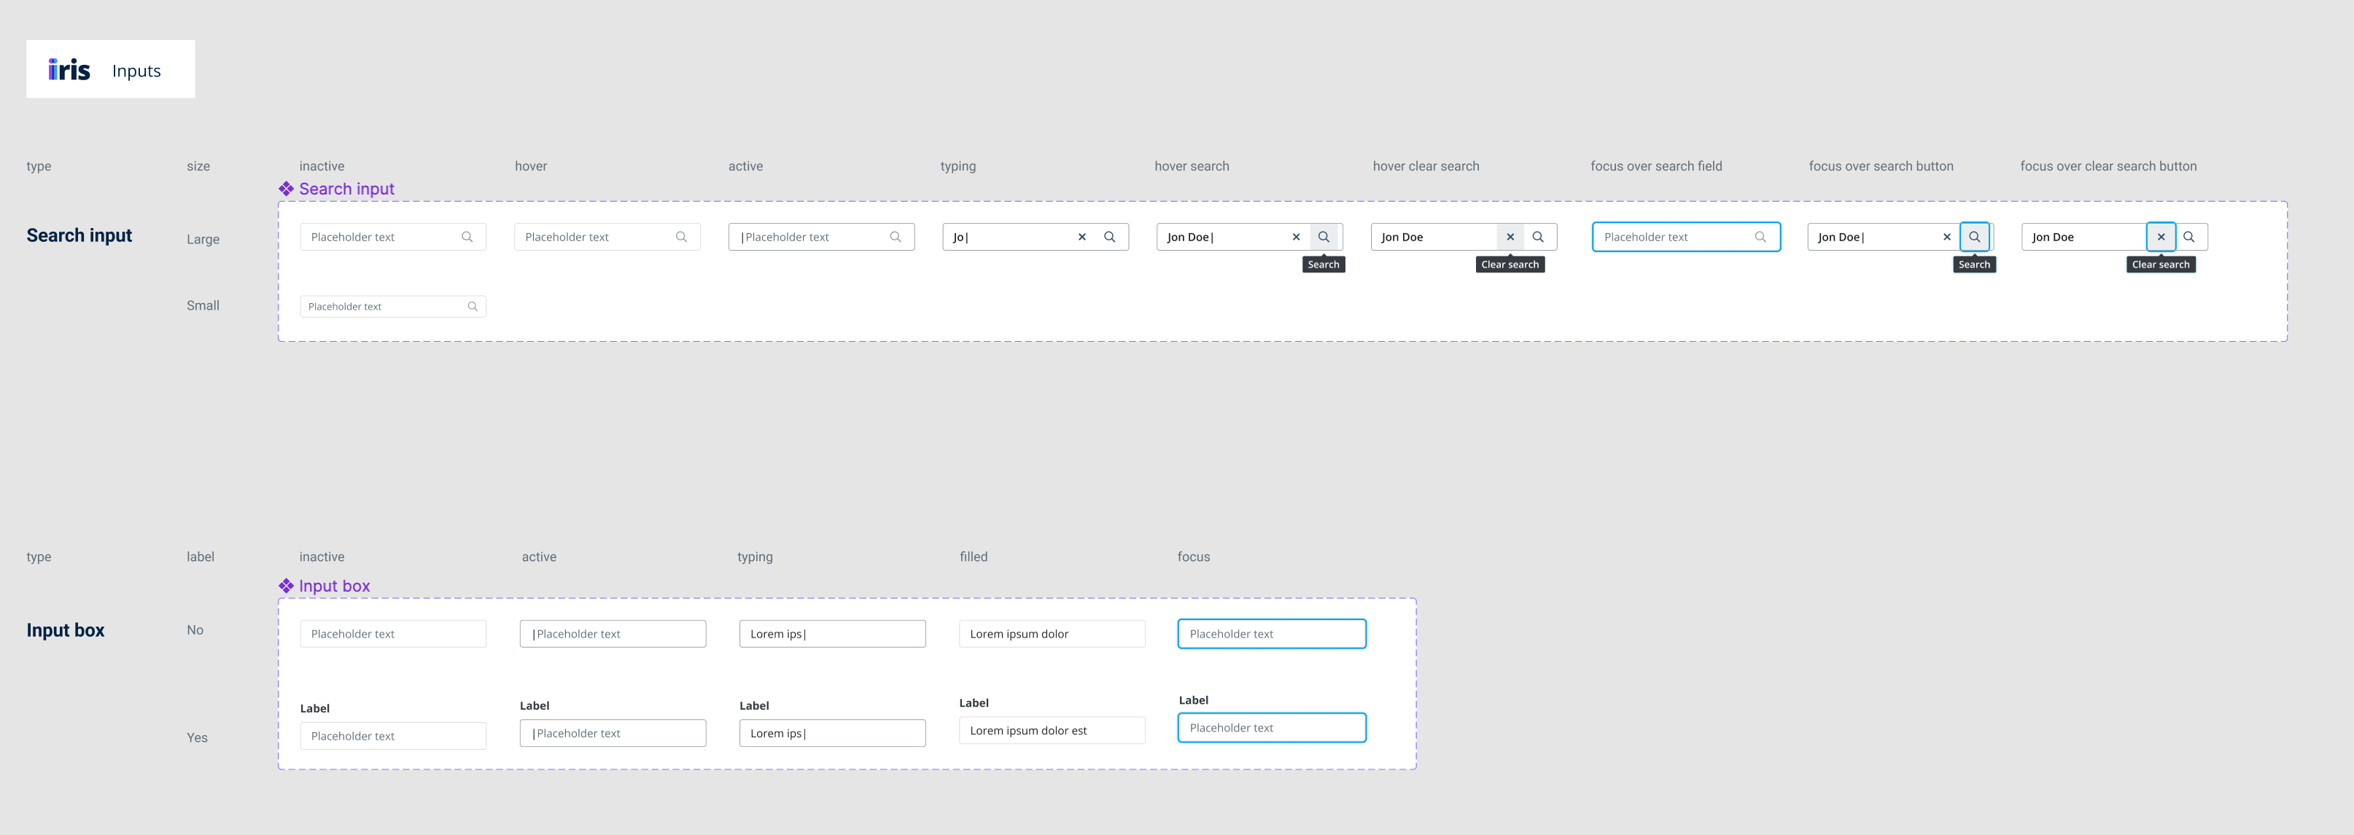Click the active labeled input box with cursor
This screenshot has height=835, width=2354.
coord(613,734)
